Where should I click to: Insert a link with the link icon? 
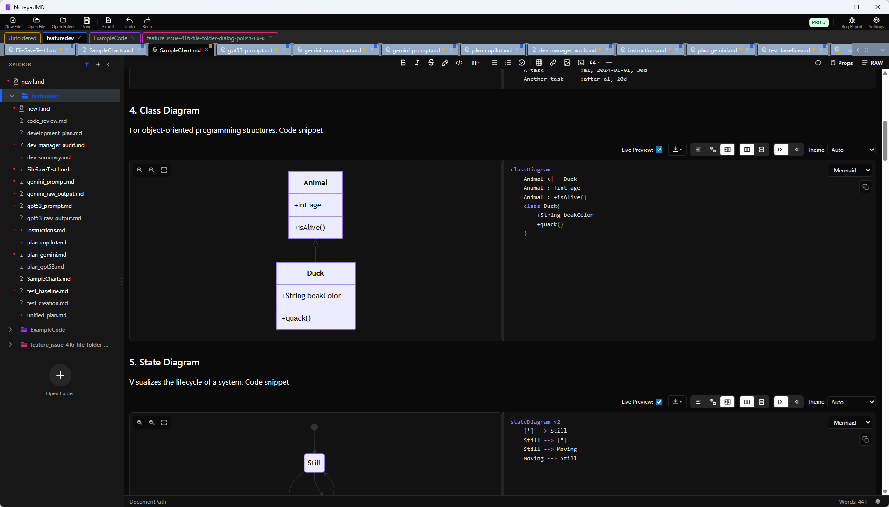pos(553,63)
